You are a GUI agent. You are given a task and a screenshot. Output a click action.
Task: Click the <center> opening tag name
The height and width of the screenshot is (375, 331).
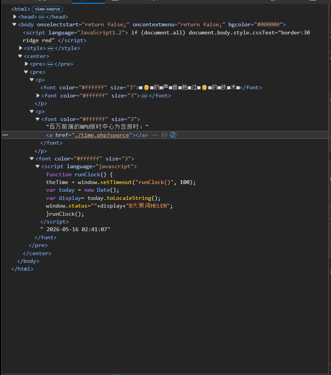(36, 56)
